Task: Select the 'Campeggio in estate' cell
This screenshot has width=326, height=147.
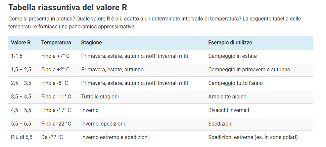Action: (232, 56)
